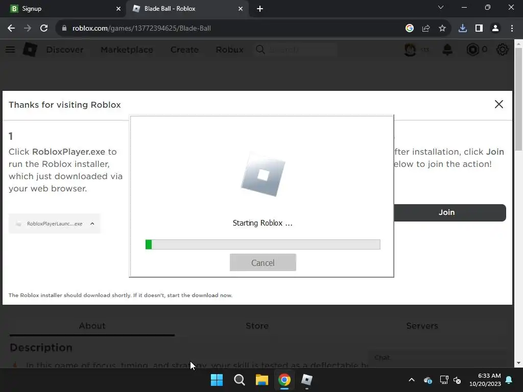Open the Roblox avatar profile icon
The image size is (523, 392).
(x=410, y=50)
